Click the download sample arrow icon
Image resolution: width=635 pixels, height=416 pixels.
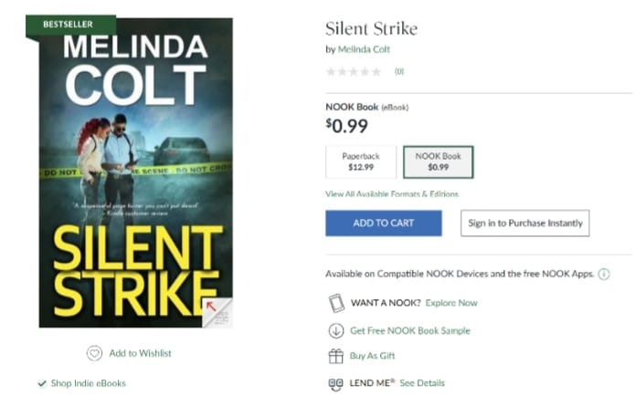[335, 330]
